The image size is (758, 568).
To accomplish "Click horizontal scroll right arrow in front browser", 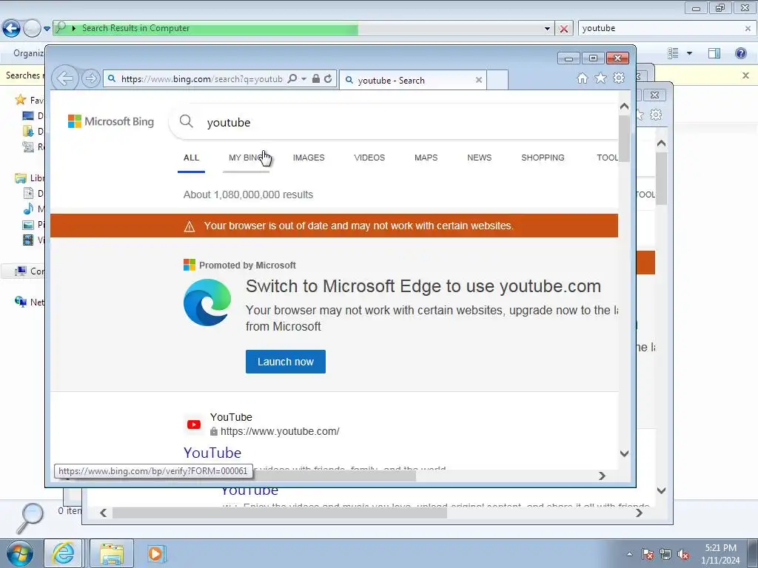I will coord(602,476).
